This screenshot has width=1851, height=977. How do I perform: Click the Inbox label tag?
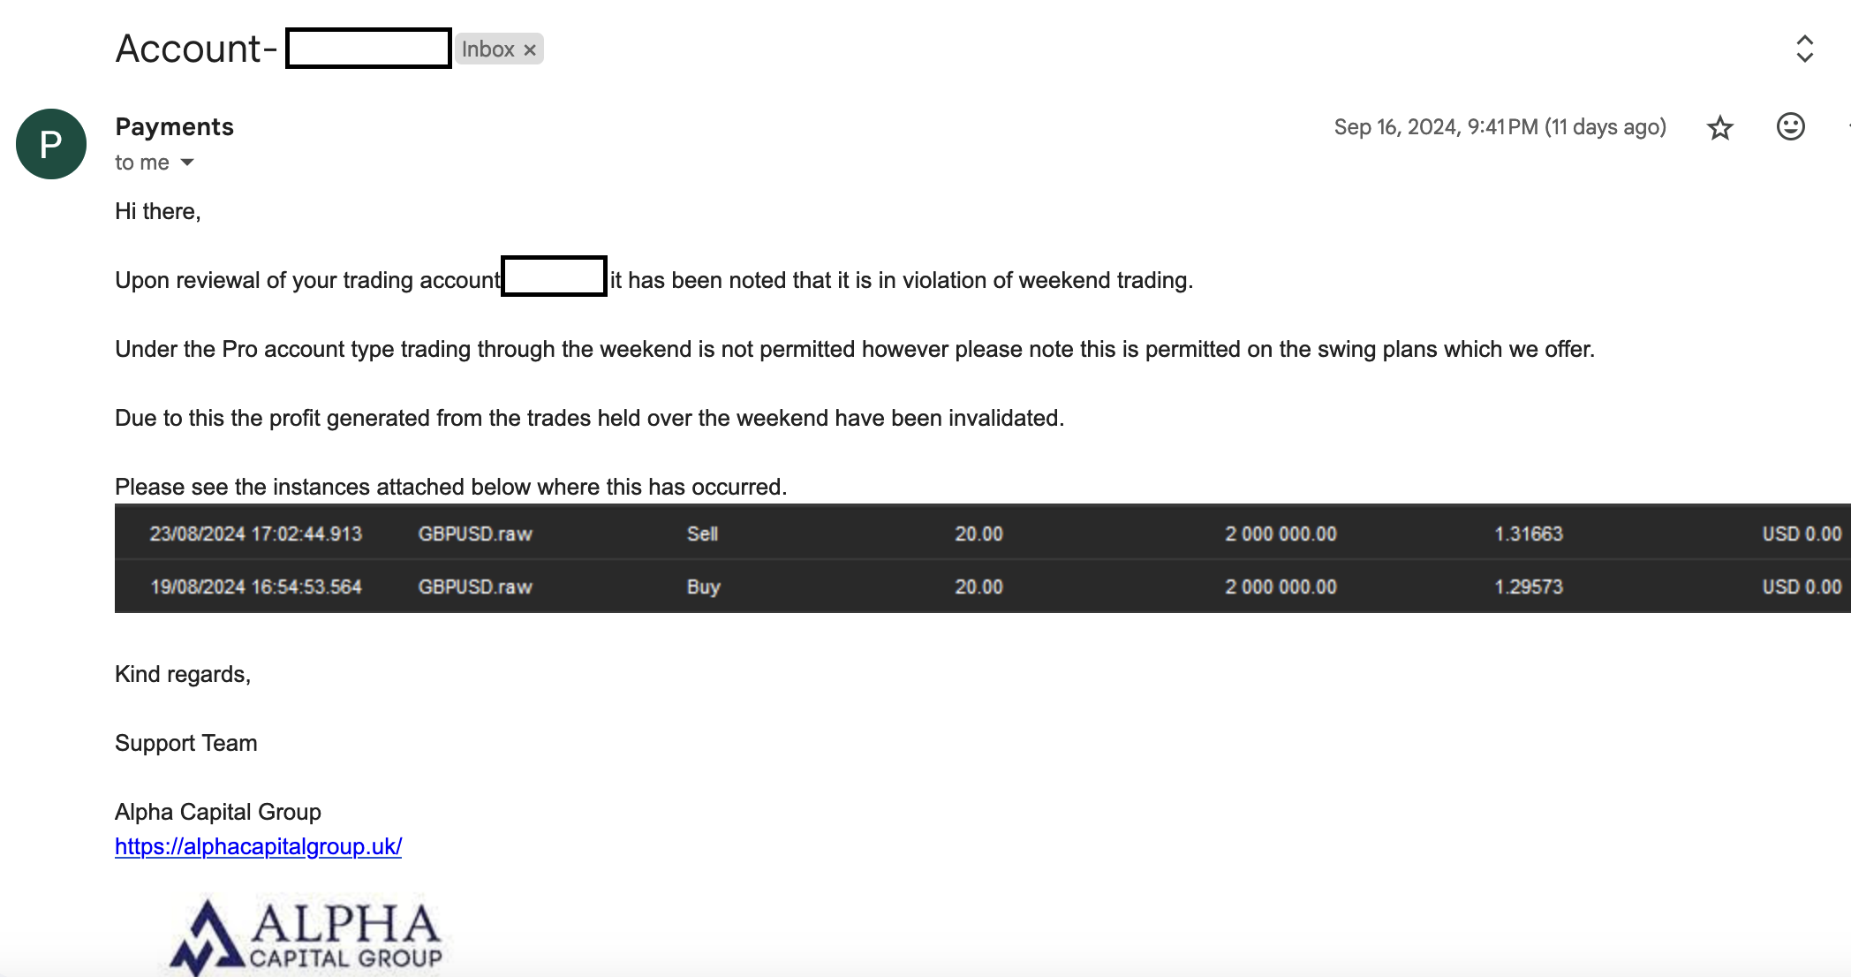pyautogui.click(x=487, y=49)
